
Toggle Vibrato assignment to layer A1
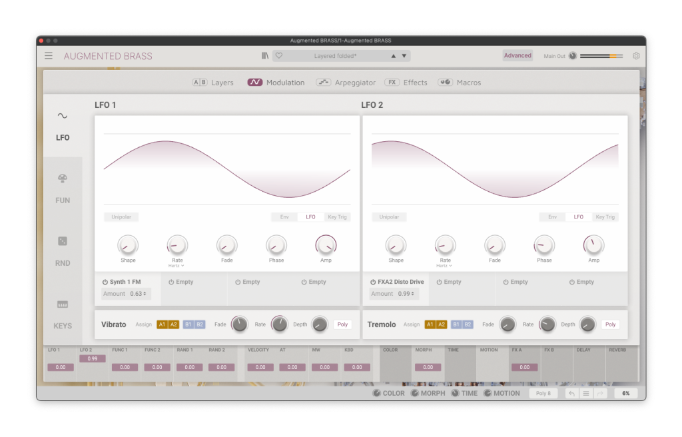(162, 324)
